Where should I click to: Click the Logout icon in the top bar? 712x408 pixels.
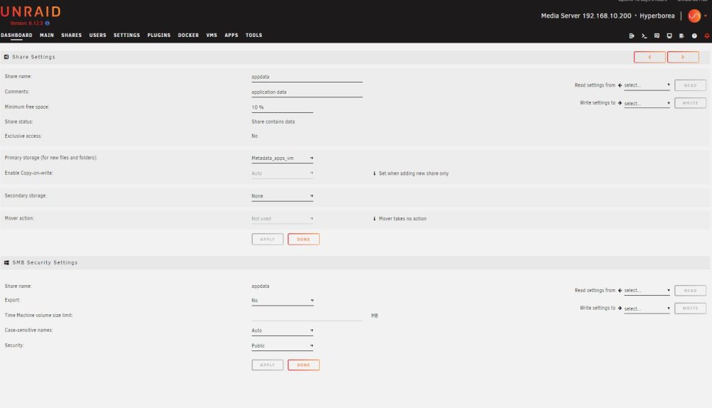tap(632, 36)
